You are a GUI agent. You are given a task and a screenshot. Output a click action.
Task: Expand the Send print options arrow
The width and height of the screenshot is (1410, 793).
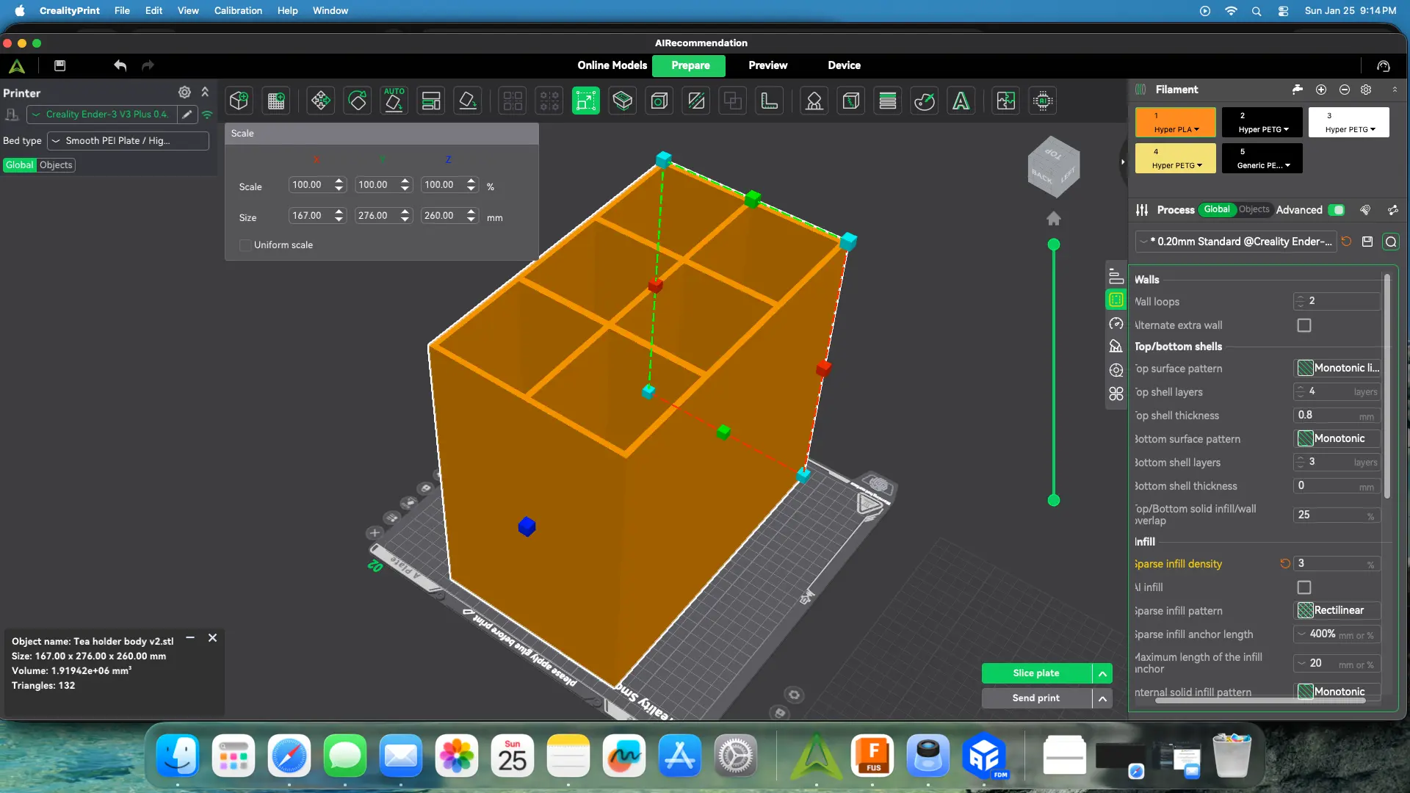click(1102, 699)
